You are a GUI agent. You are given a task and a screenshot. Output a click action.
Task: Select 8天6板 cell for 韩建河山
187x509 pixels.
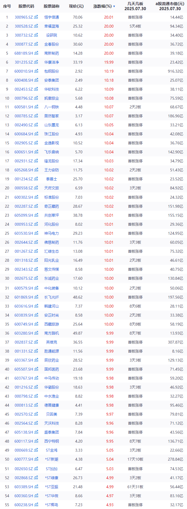[135, 306]
